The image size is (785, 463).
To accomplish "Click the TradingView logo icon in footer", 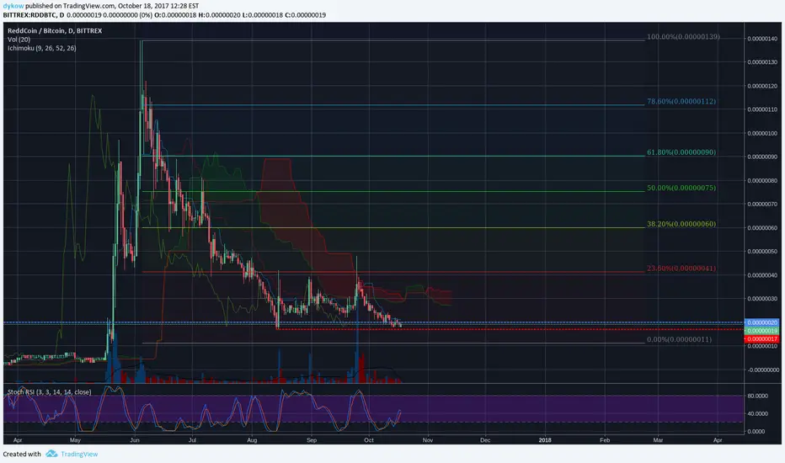I will [51, 454].
